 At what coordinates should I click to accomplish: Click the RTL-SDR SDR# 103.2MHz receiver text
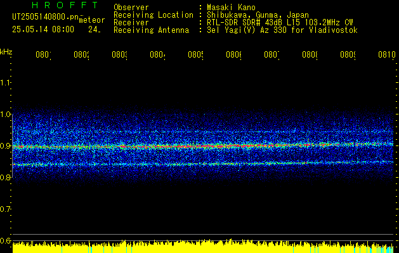280,23
